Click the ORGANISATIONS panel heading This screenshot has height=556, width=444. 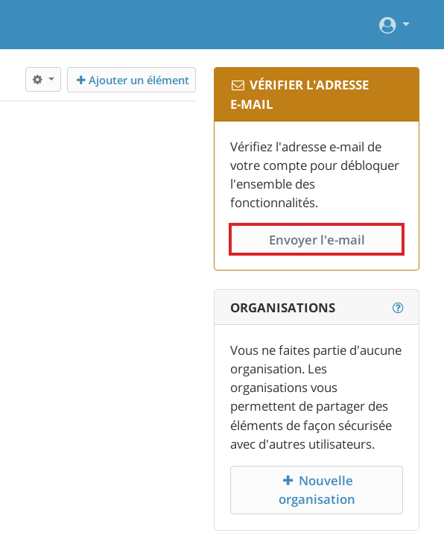point(283,308)
